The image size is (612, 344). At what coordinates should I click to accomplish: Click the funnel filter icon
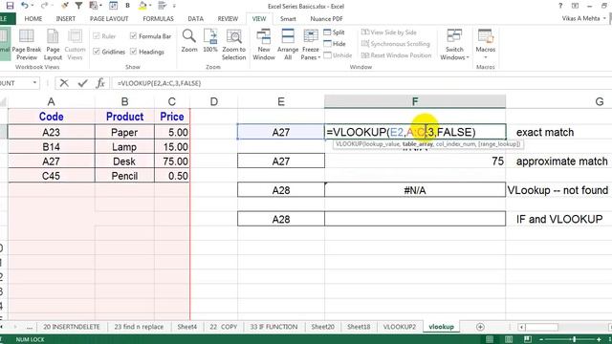click(78, 6)
